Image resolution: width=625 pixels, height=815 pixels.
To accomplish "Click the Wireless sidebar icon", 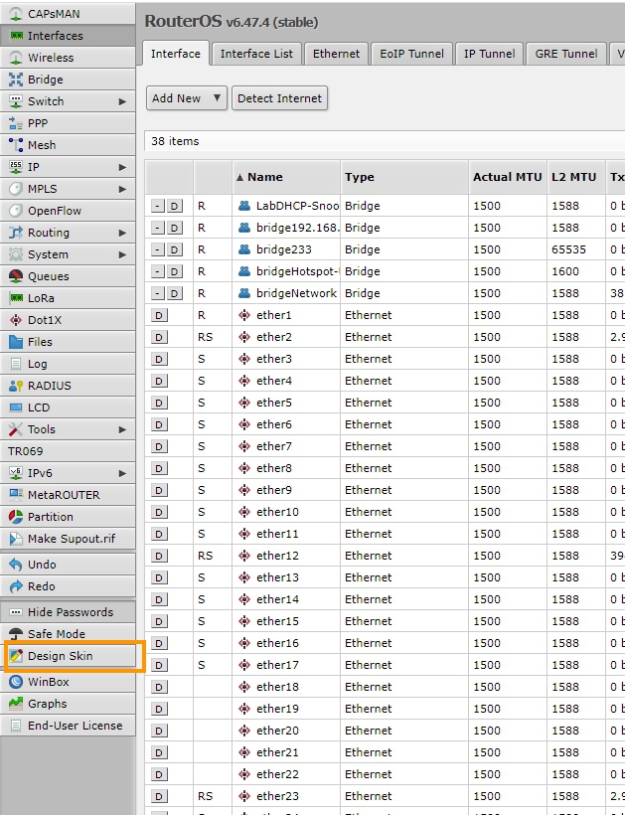I will click(x=16, y=58).
